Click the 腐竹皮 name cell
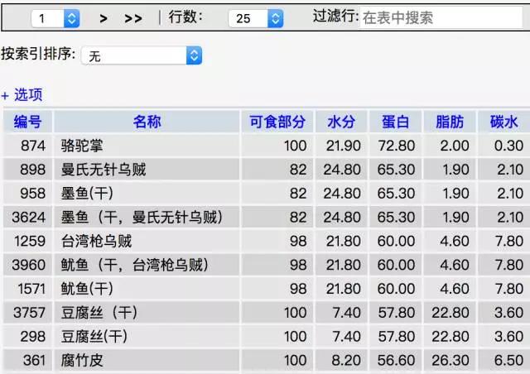This screenshot has height=374, width=530. click(83, 361)
